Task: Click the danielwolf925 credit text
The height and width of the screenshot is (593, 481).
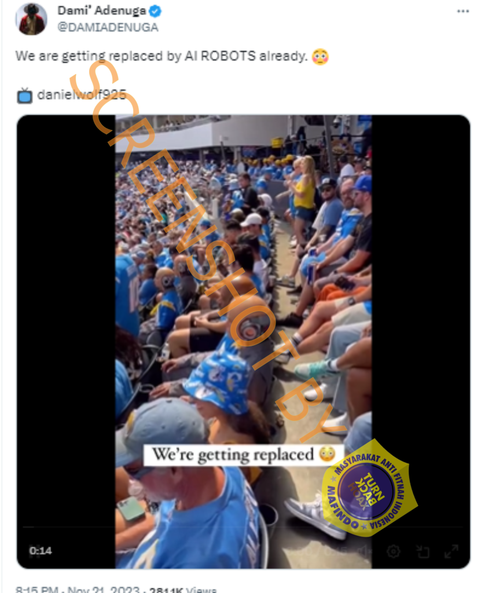Action: pos(81,94)
